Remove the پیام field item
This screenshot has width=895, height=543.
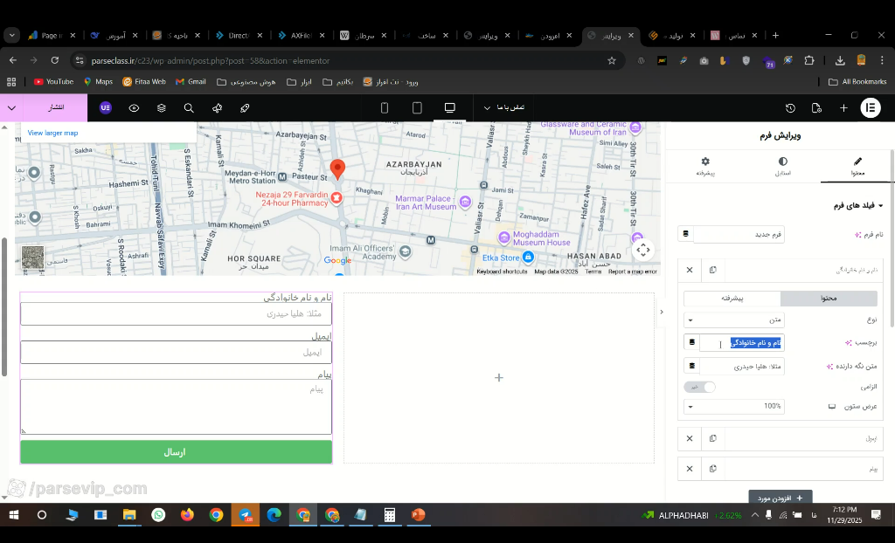690,469
